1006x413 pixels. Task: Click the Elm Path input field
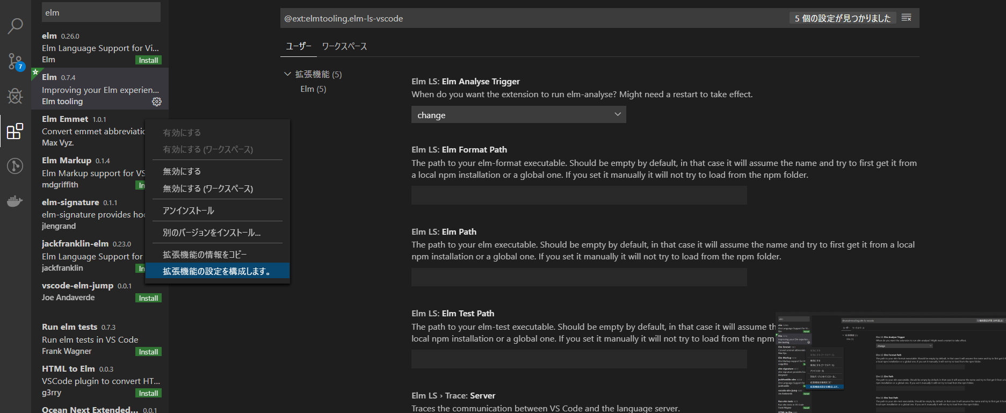[x=579, y=277]
